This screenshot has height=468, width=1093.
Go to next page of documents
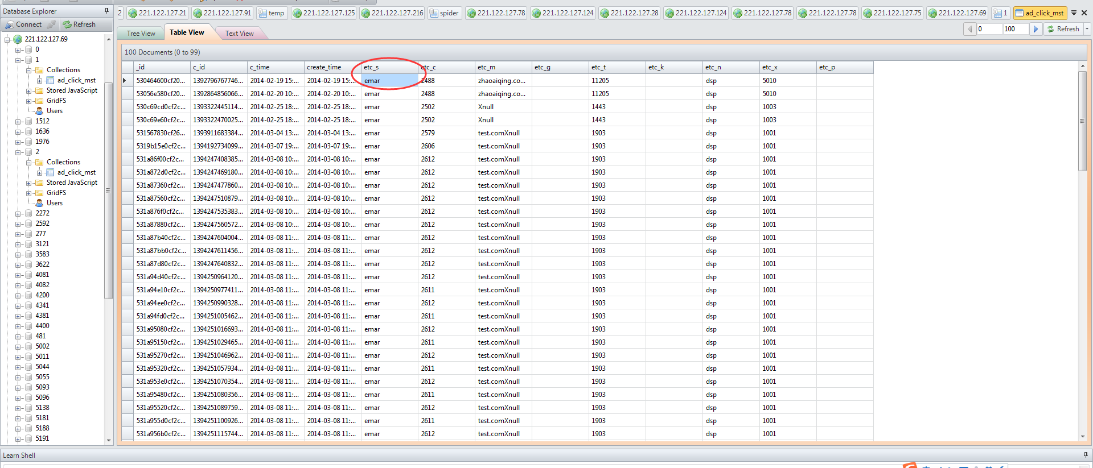click(x=1036, y=29)
